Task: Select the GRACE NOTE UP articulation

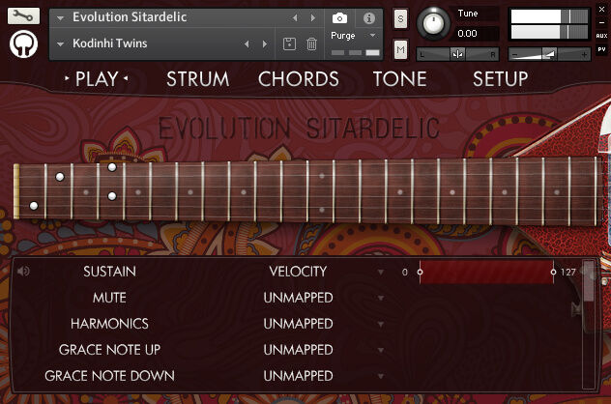Action: click(x=109, y=350)
